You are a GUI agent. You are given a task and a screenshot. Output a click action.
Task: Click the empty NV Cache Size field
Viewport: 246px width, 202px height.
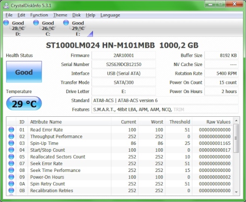(x=221, y=65)
